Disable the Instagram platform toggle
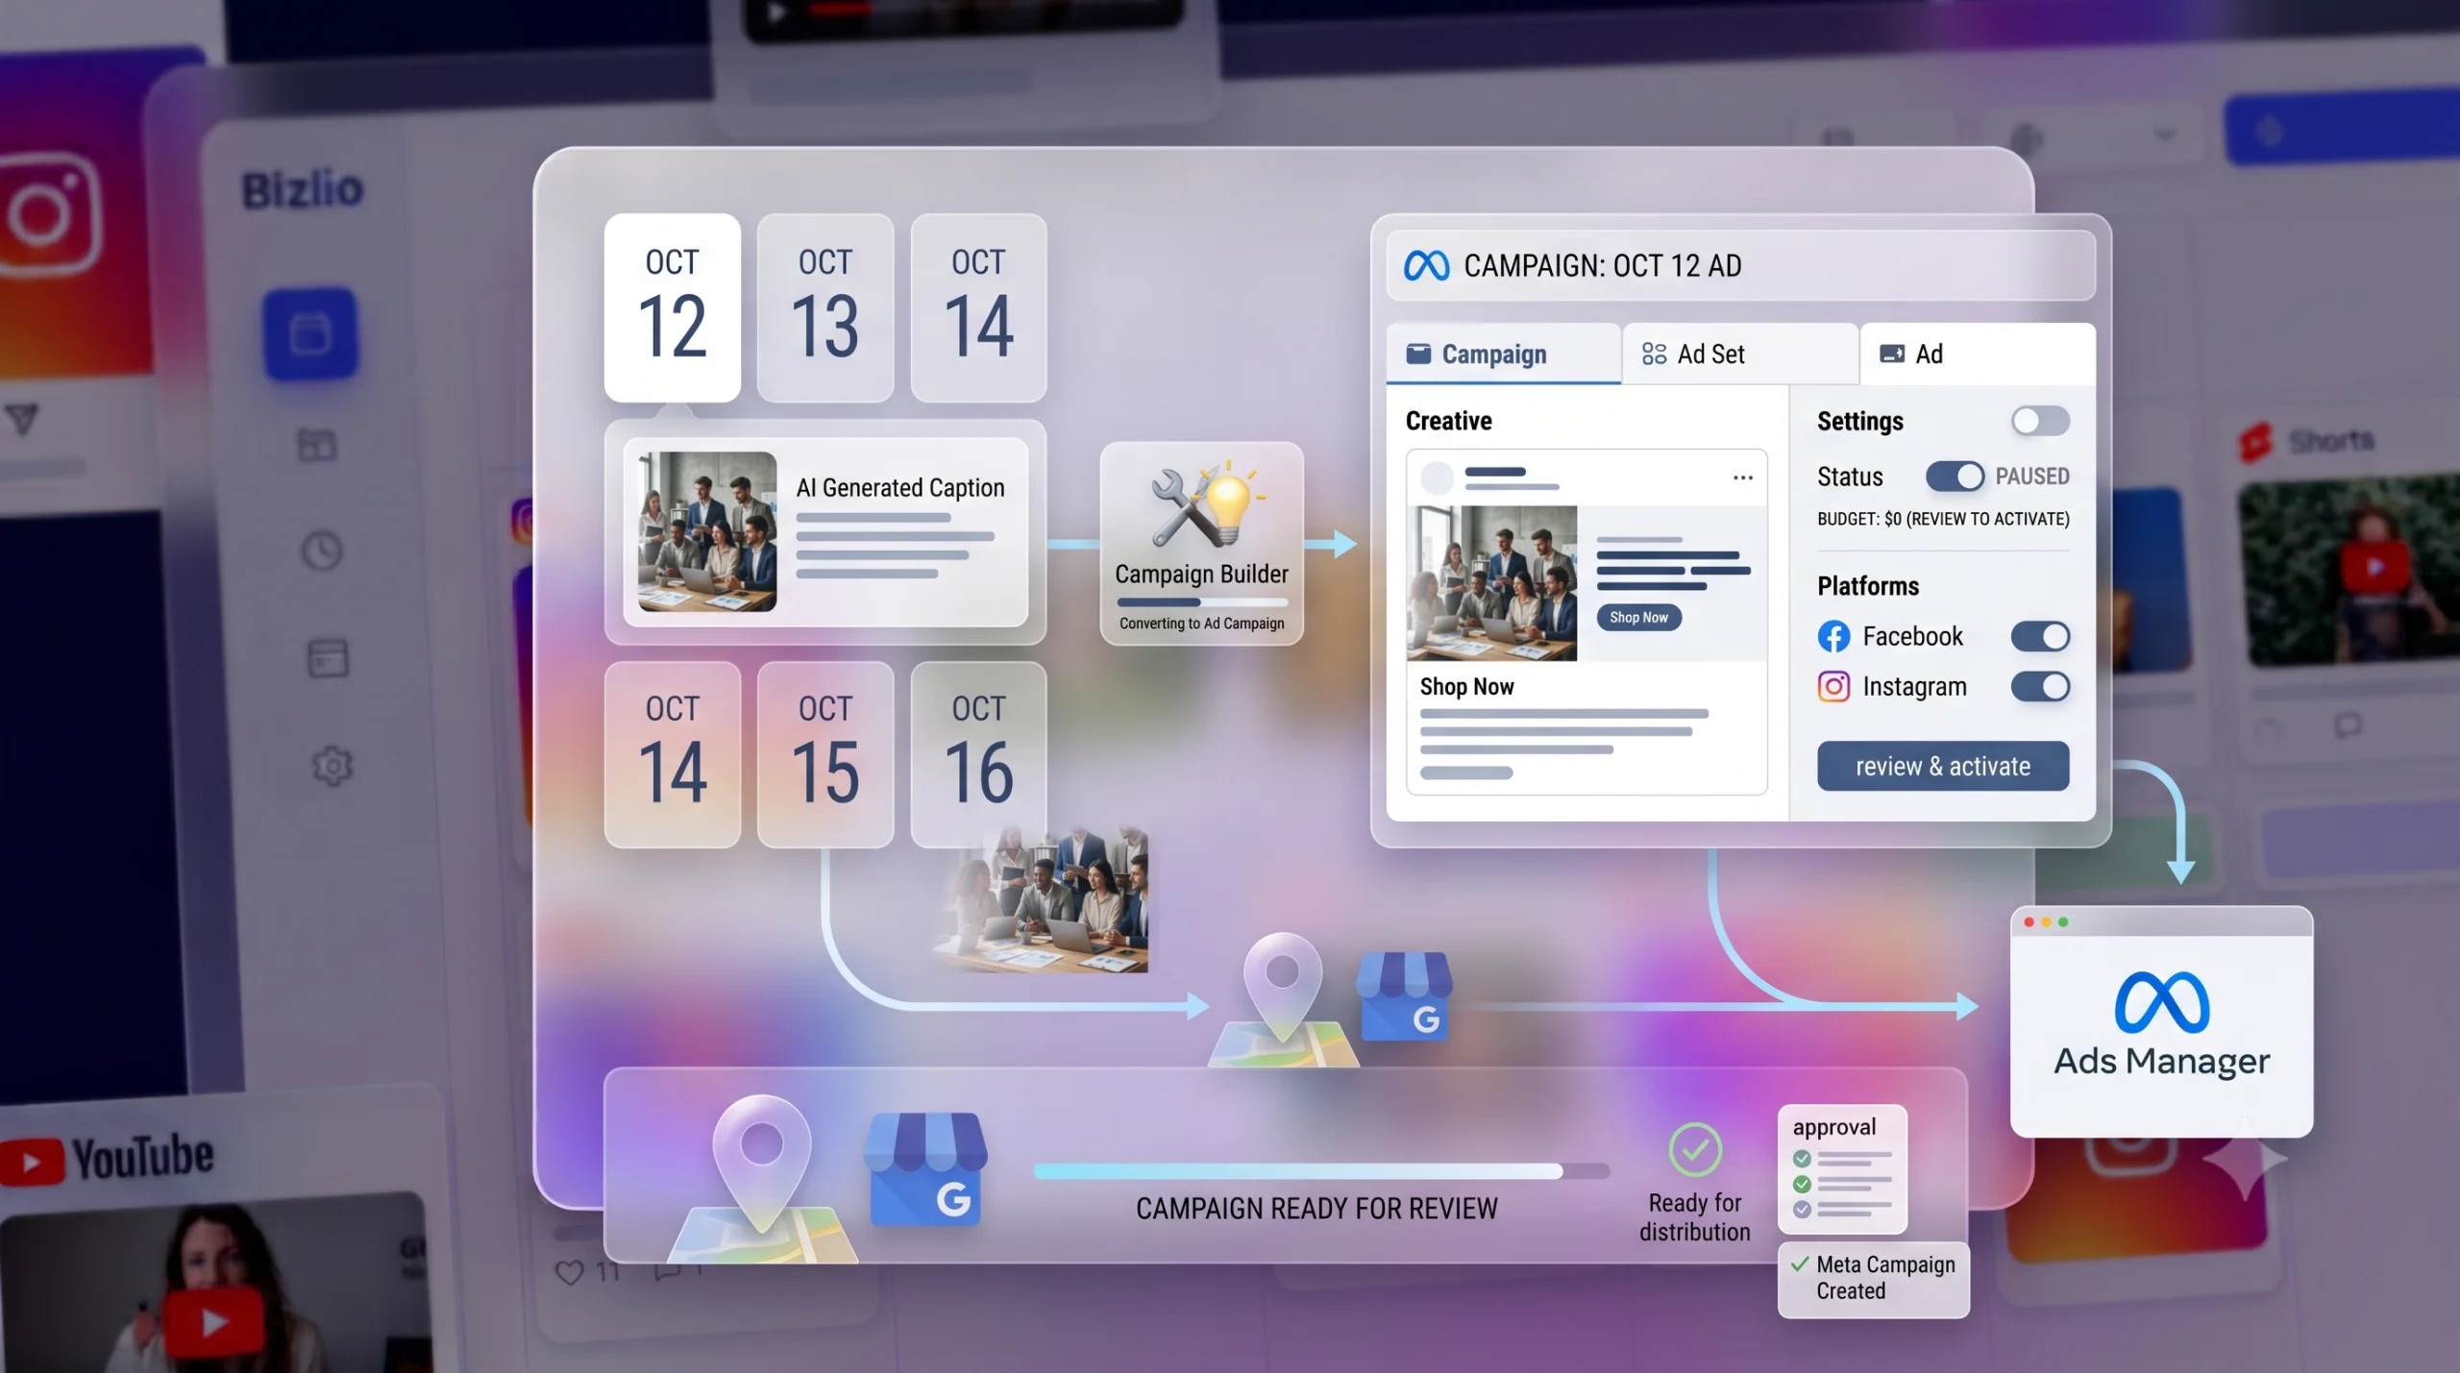This screenshot has width=2460, height=1373. 2040,686
